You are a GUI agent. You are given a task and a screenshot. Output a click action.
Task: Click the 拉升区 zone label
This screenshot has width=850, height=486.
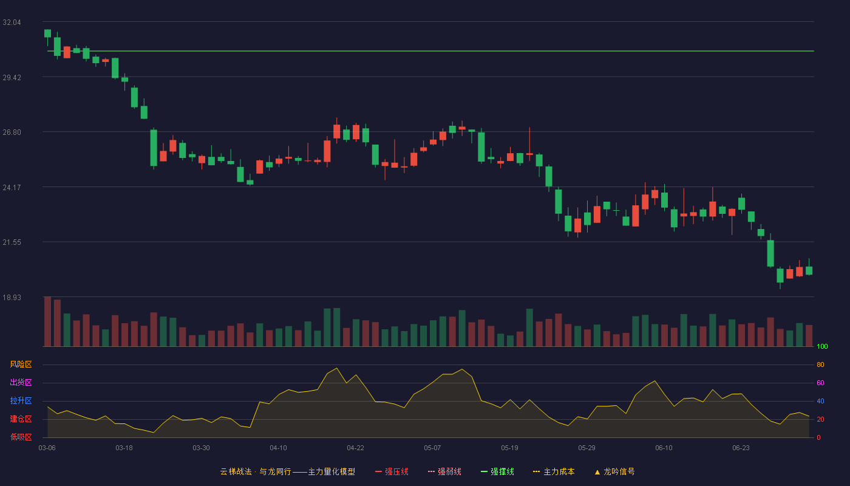tap(21, 401)
